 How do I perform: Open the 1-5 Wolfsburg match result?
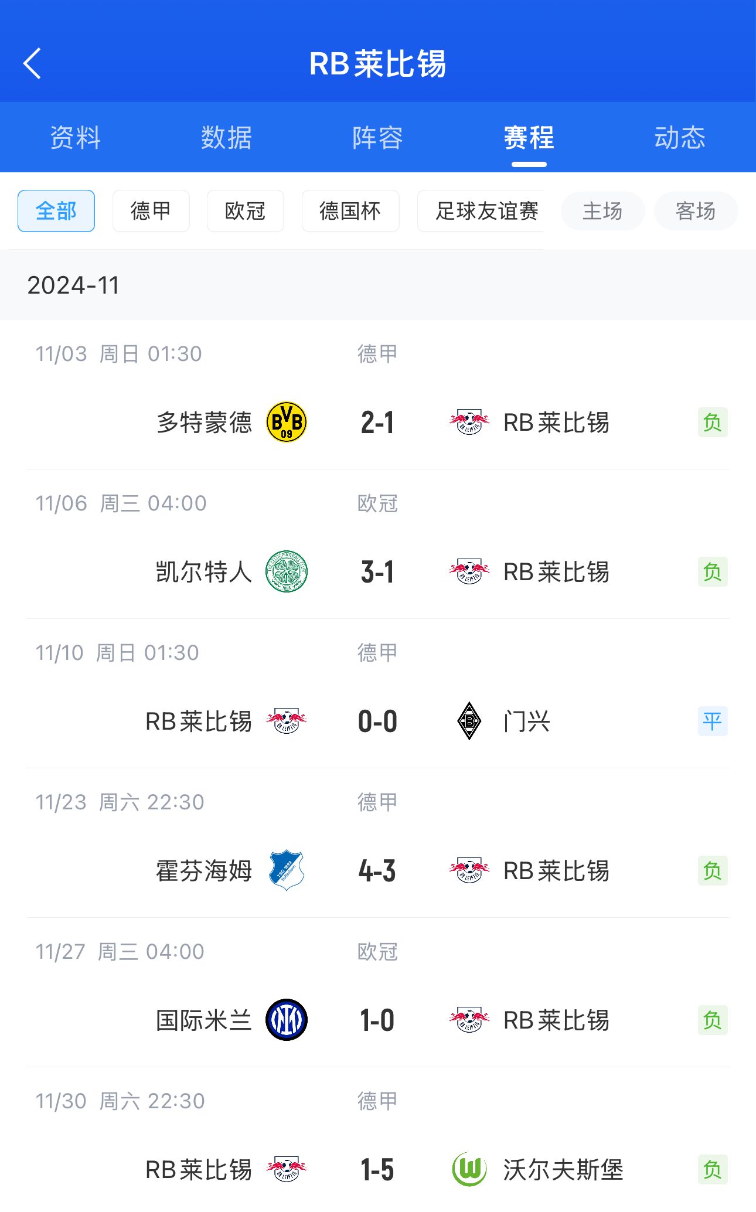point(377,1170)
